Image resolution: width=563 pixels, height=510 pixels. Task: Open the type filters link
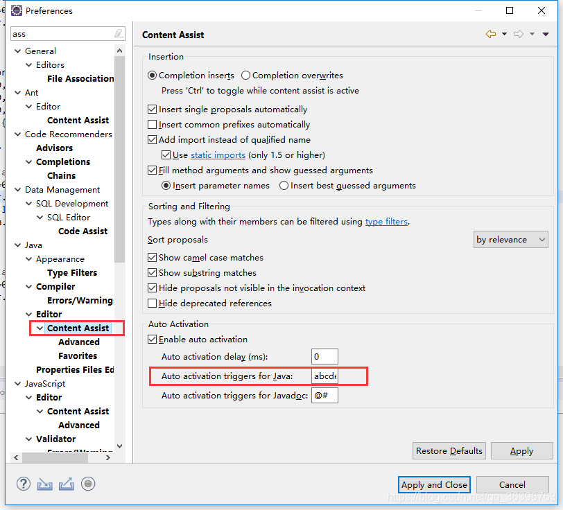[x=386, y=222]
